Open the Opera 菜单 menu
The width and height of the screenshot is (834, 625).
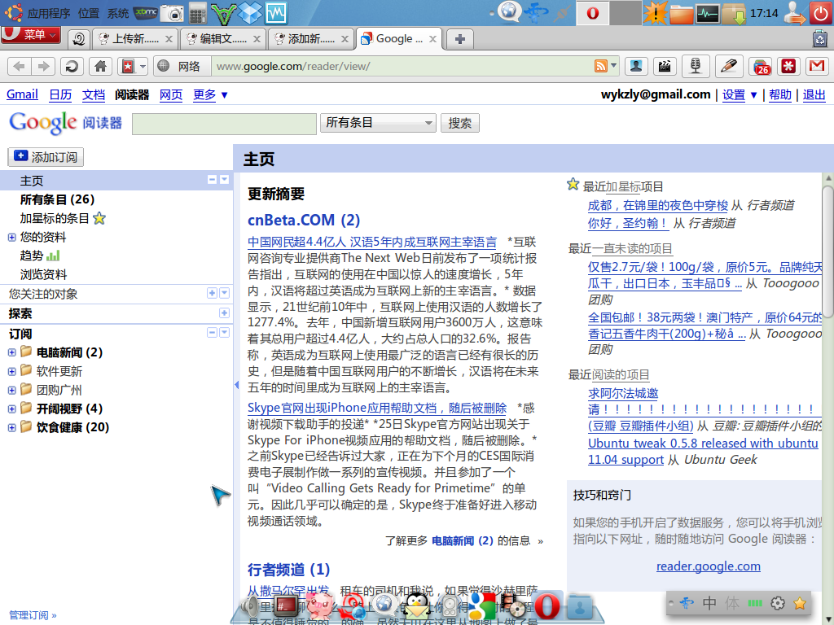(x=31, y=34)
